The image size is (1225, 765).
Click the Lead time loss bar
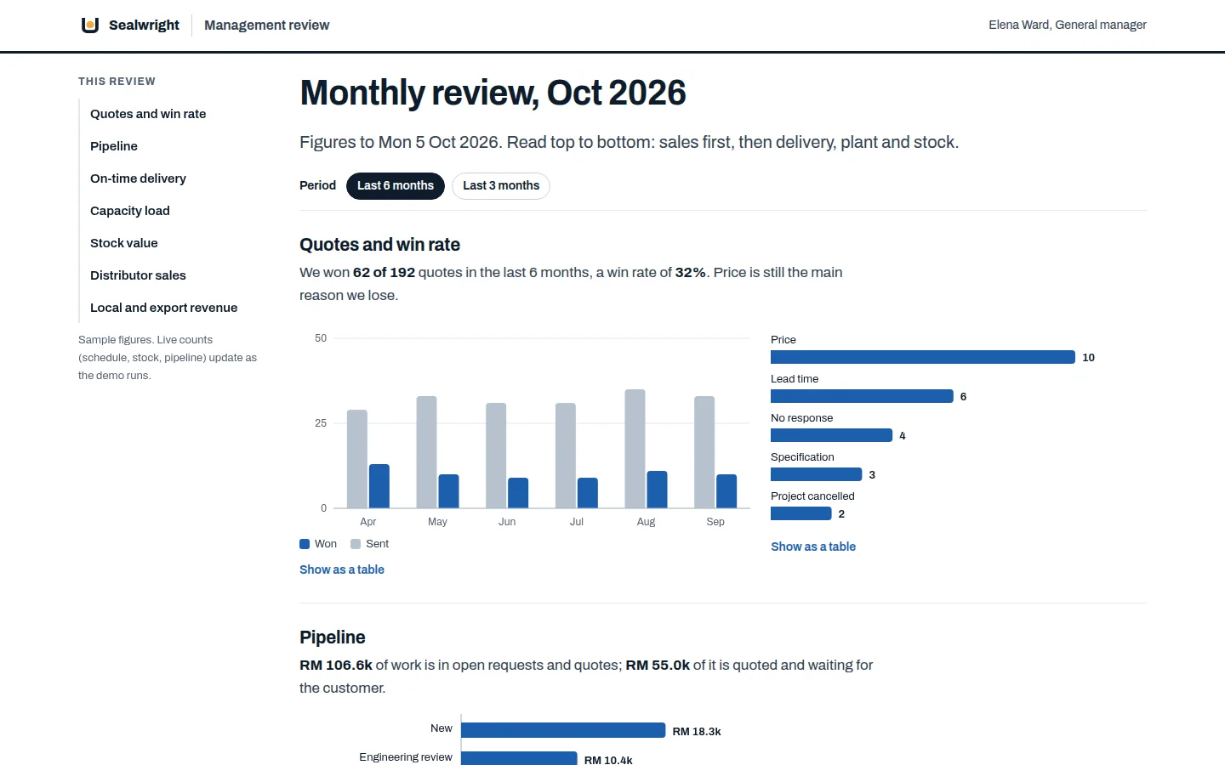coord(862,396)
